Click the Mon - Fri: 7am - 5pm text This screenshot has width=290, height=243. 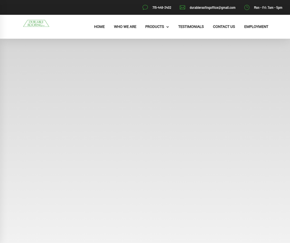click(x=268, y=7)
